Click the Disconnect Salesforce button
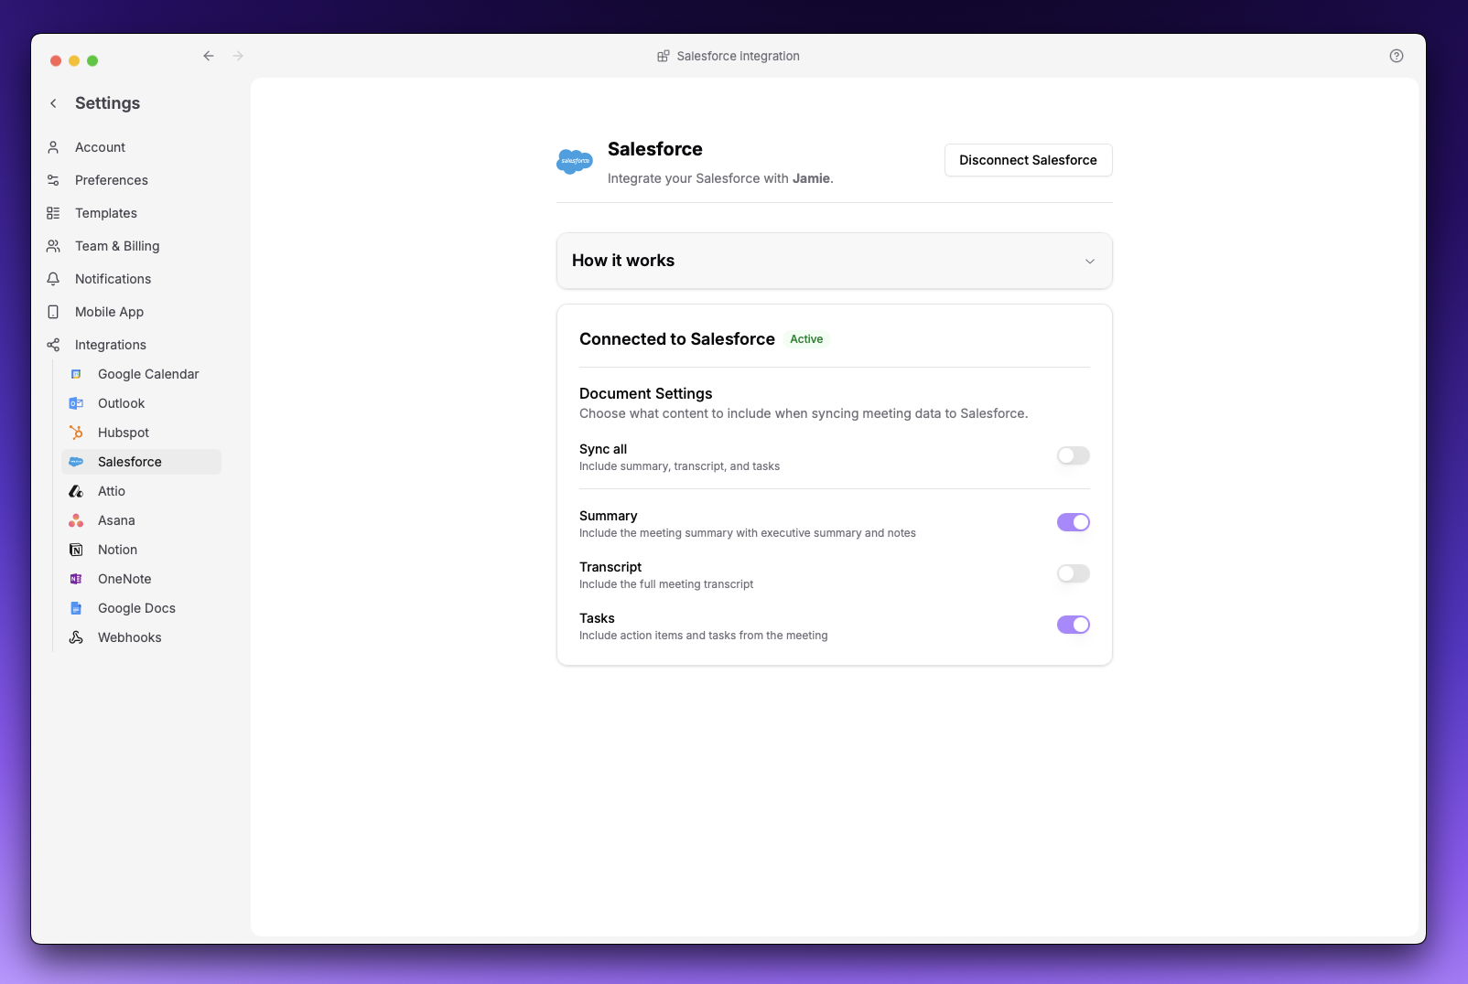Screen dimensions: 1468x984 click(1027, 160)
